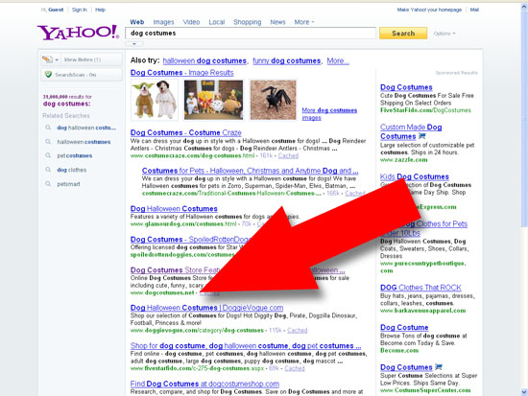Open 'Kids Dog Costumes' sponsored ad
This screenshot has width=528, height=396.
(x=415, y=176)
